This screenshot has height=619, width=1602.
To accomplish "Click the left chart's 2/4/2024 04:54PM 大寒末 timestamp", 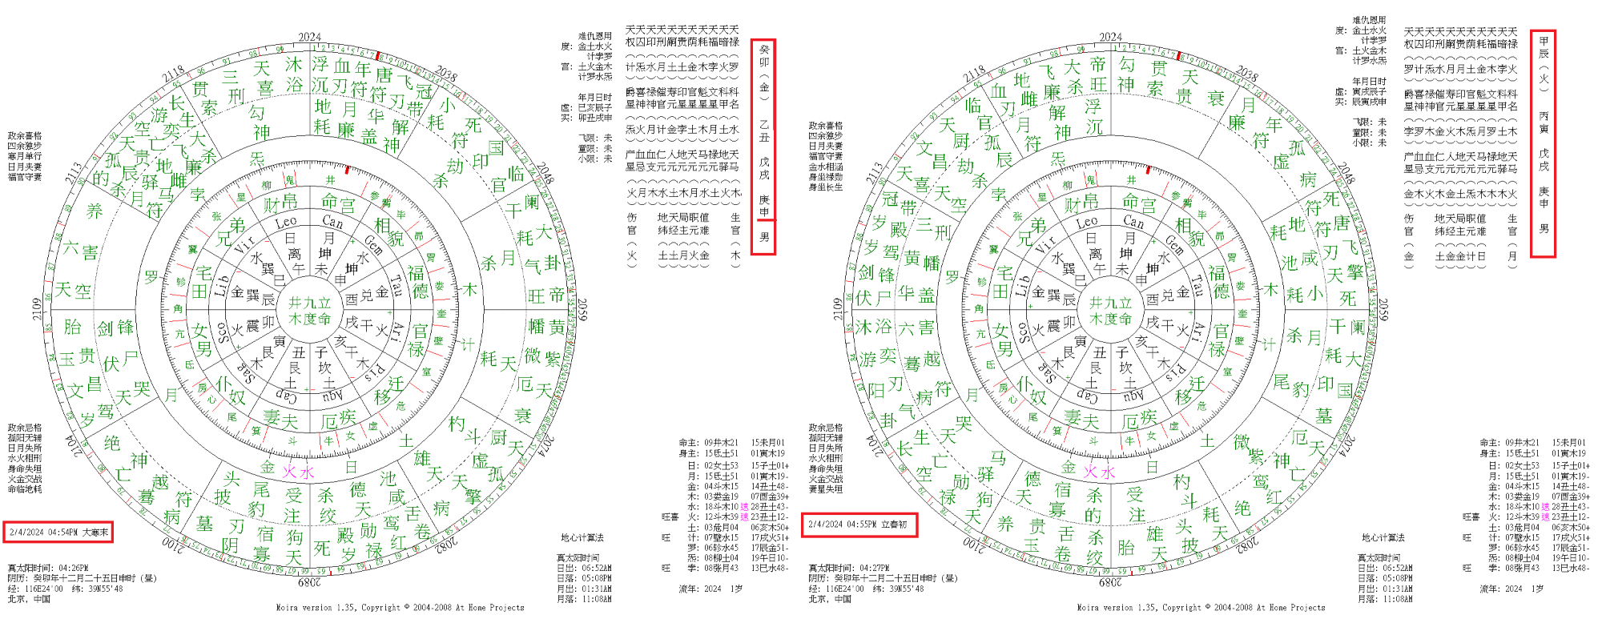I will pyautogui.click(x=58, y=532).
